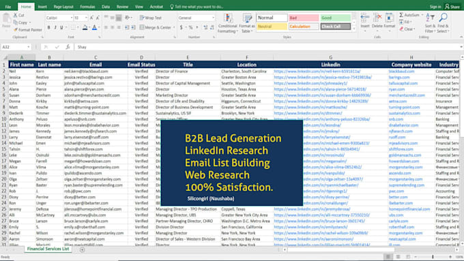The width and height of the screenshot is (464, 261).
Task: Apply the Calculation cell style
Action: point(304,27)
